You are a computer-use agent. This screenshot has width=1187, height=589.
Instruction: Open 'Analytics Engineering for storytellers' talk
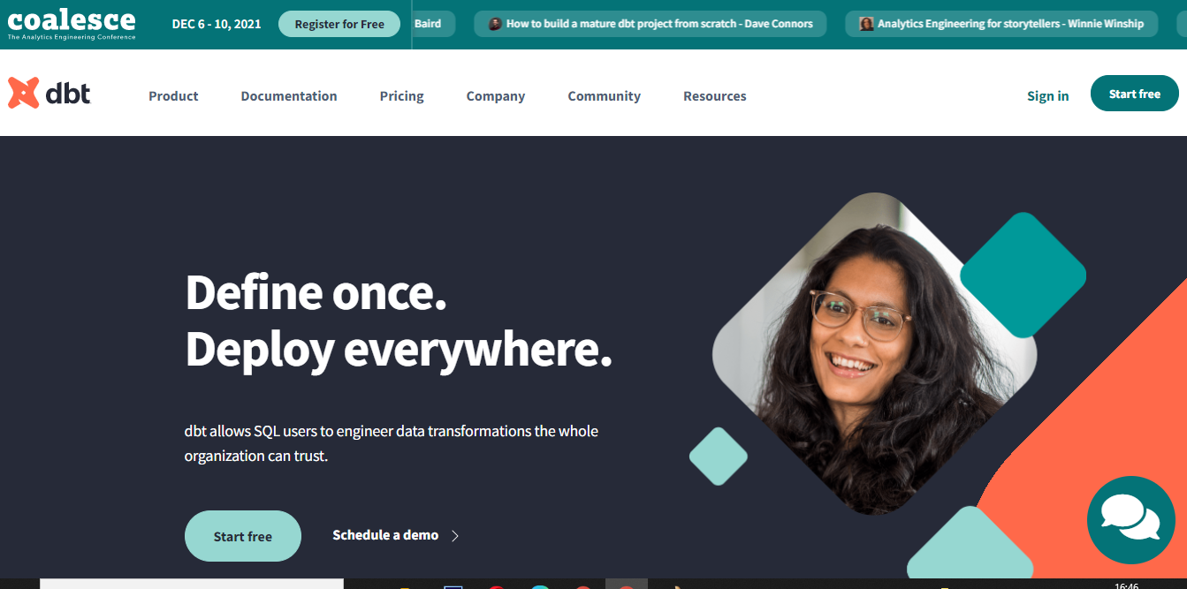1001,24
